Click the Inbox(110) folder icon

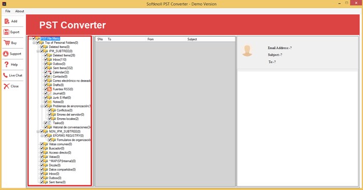point(50,59)
